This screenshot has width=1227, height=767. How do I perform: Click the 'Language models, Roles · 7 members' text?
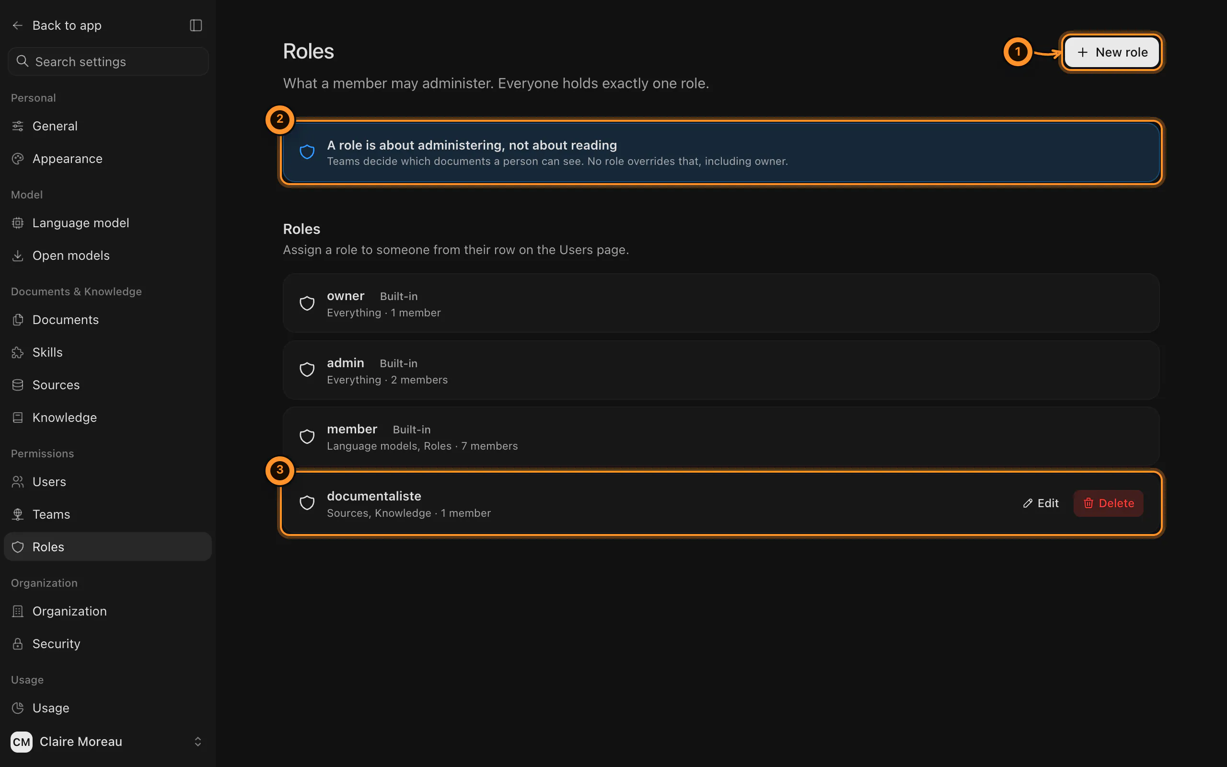tap(422, 446)
